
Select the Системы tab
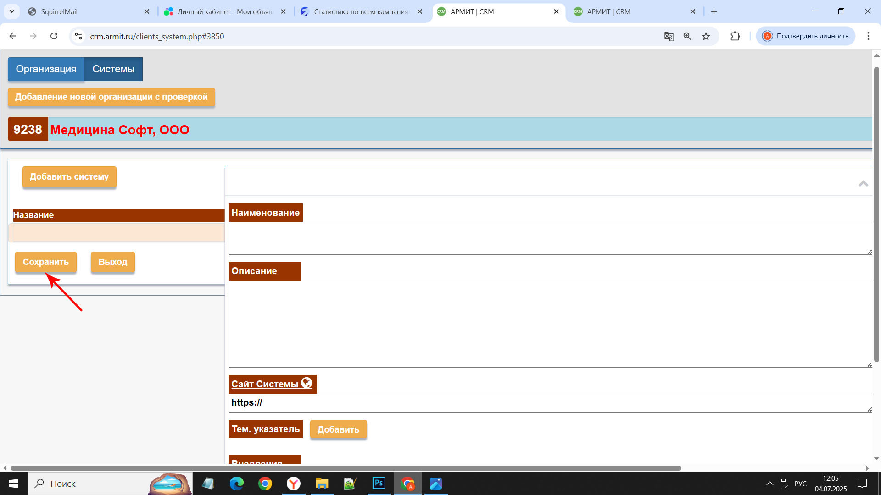[113, 69]
